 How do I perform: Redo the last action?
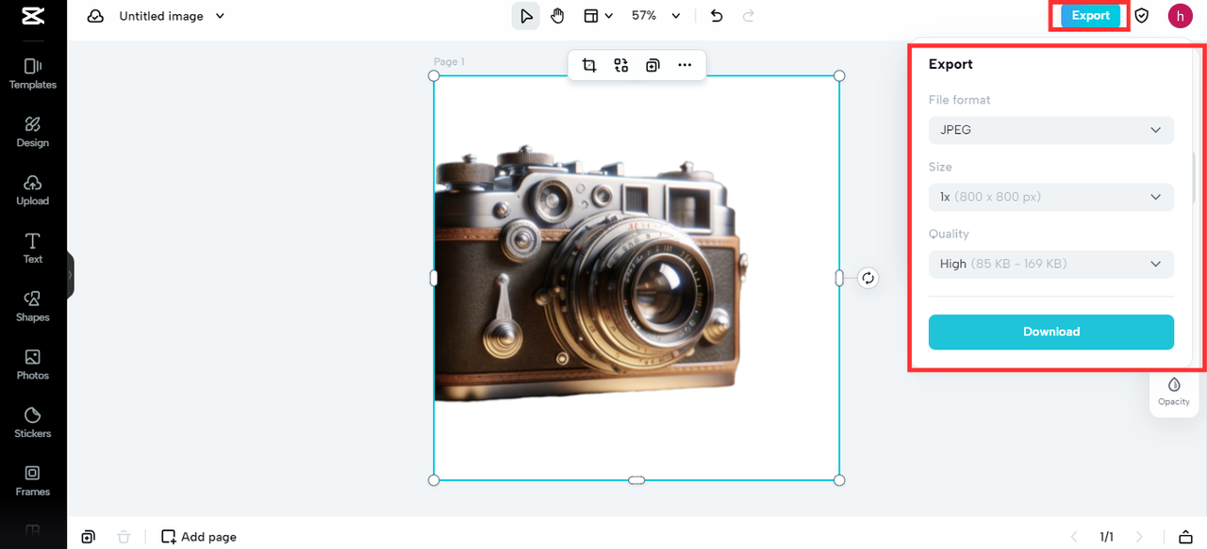(749, 16)
